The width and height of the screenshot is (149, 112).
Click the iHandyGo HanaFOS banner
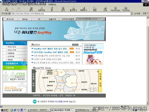[93, 54]
